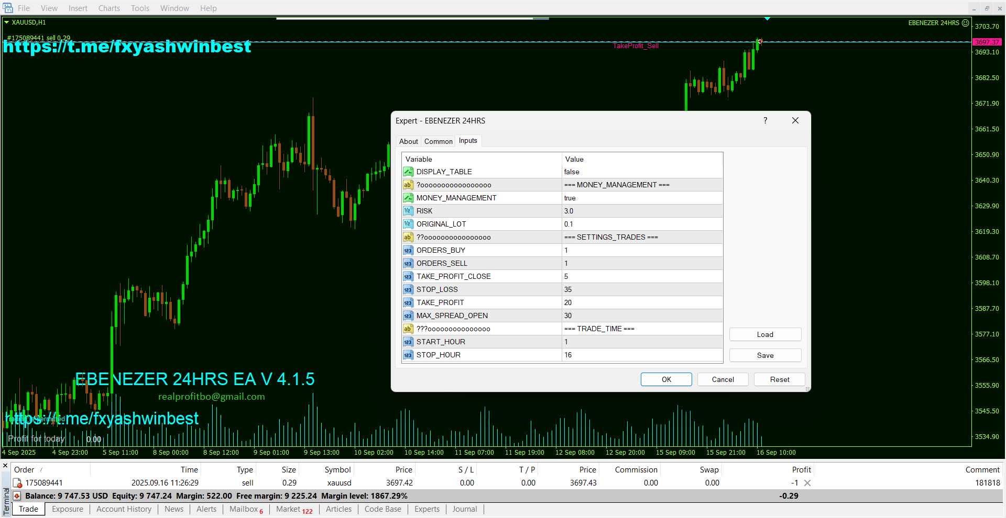Screen dimensions: 1006x518
Task: Open the Account History tab
Action: 124,509
